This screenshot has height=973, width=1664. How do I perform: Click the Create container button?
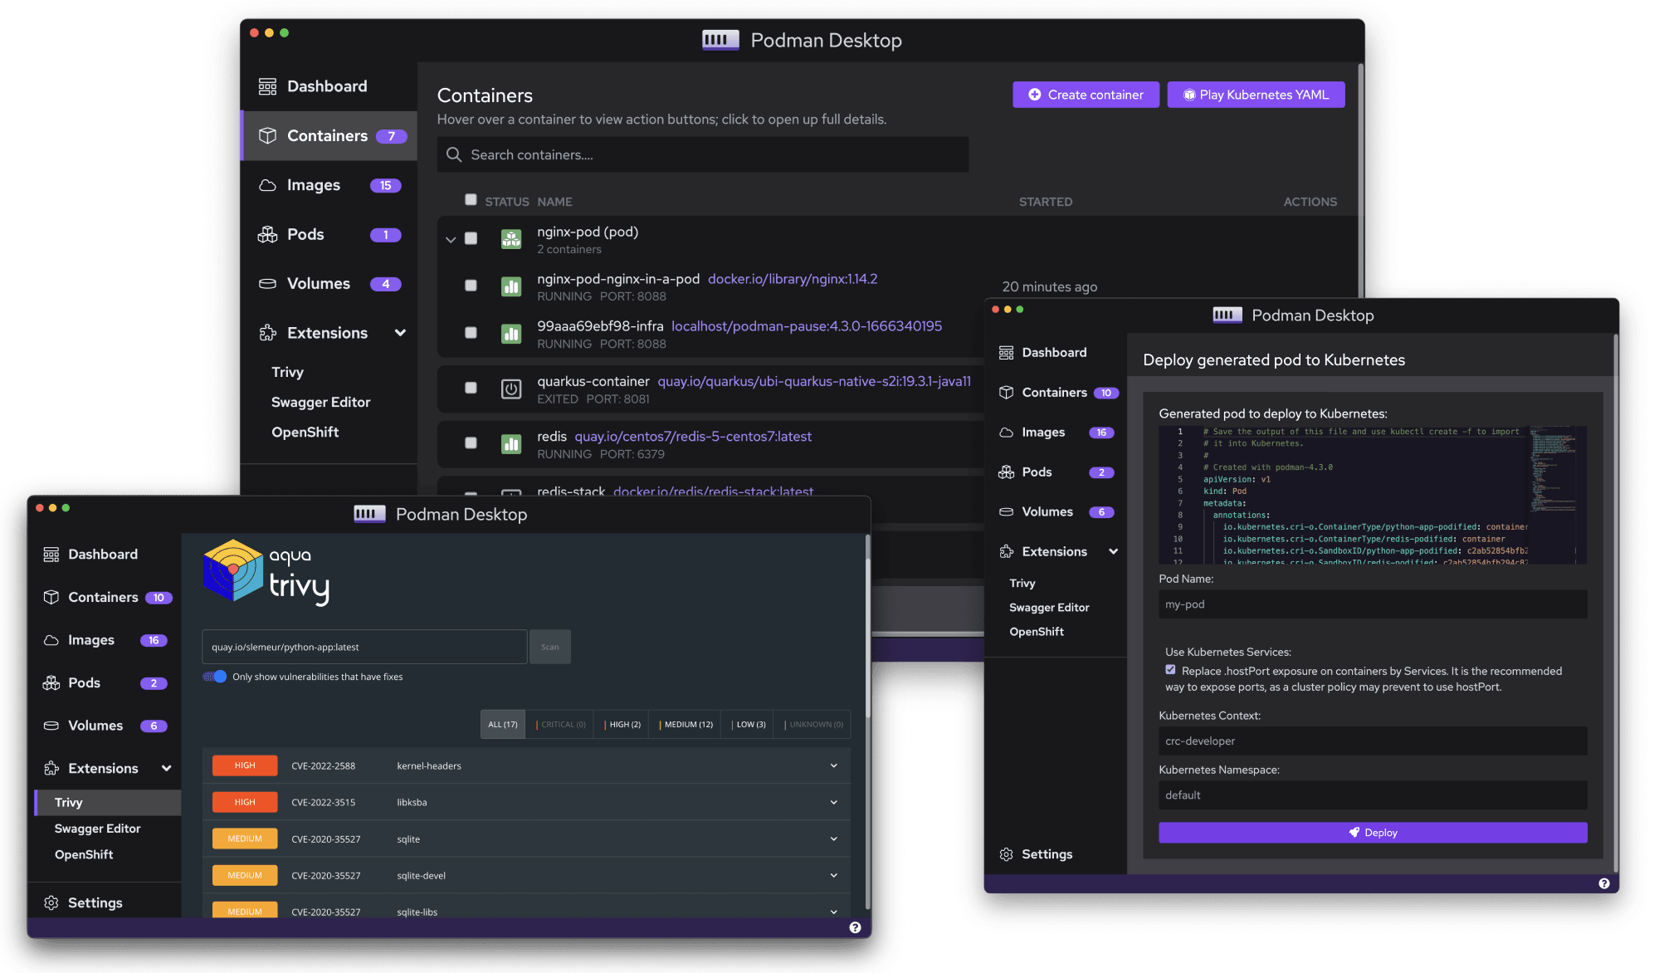point(1085,94)
